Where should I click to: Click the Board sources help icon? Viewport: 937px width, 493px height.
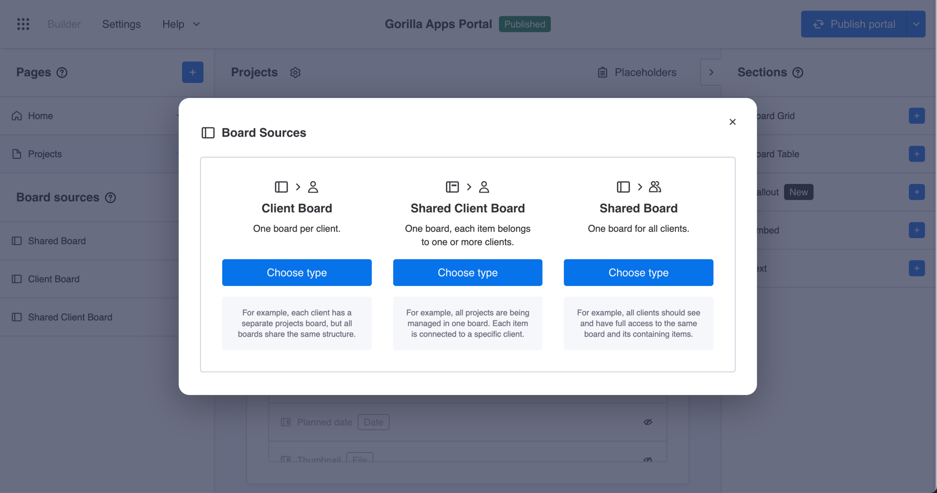point(110,198)
